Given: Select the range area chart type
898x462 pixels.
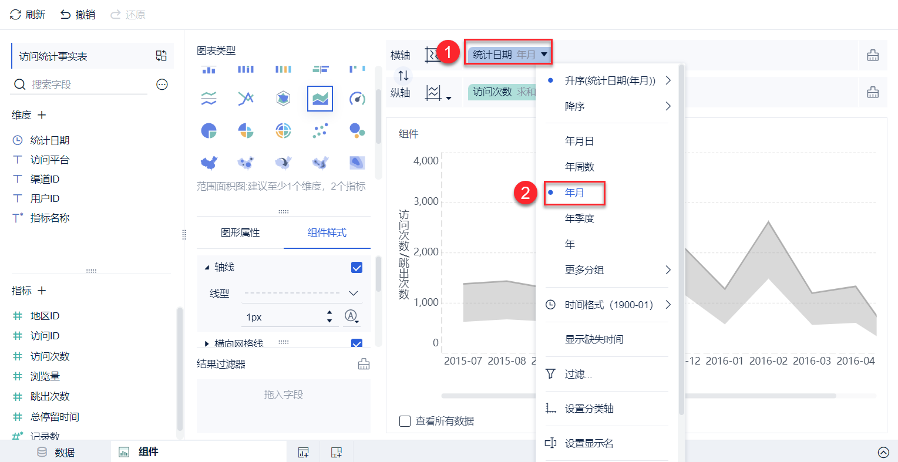Looking at the screenshot, I should pos(320,99).
